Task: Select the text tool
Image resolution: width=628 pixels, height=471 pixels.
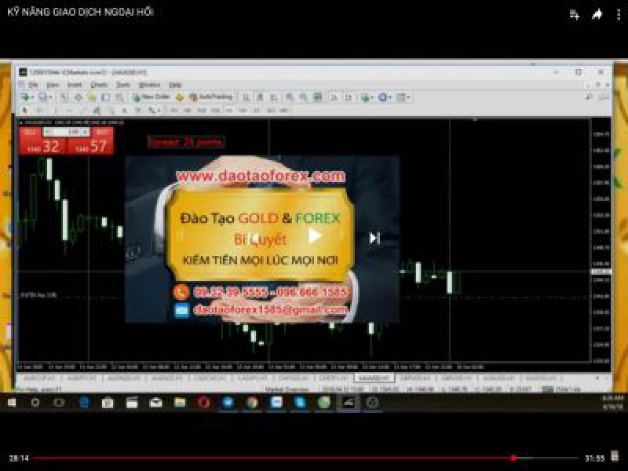Action: pyautogui.click(x=125, y=110)
